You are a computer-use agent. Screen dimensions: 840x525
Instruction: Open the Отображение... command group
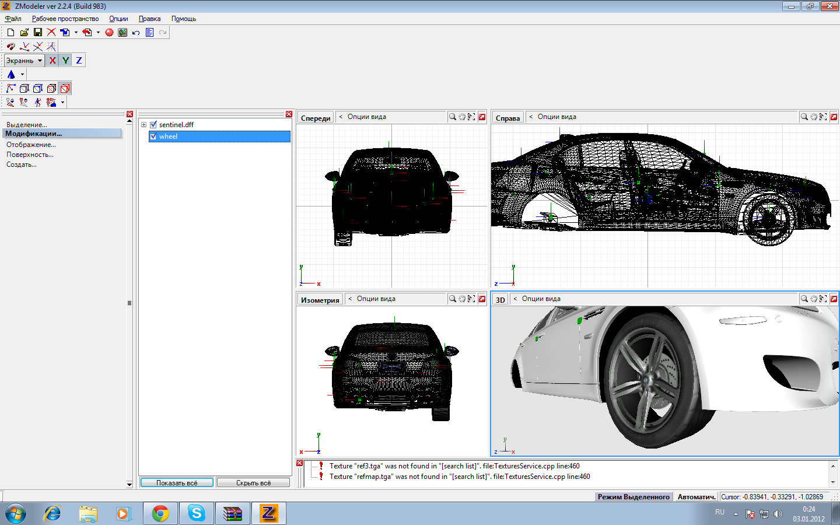click(x=31, y=145)
